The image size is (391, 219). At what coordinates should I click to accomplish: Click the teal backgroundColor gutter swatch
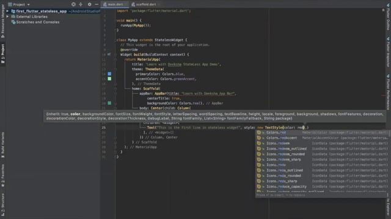point(109,103)
